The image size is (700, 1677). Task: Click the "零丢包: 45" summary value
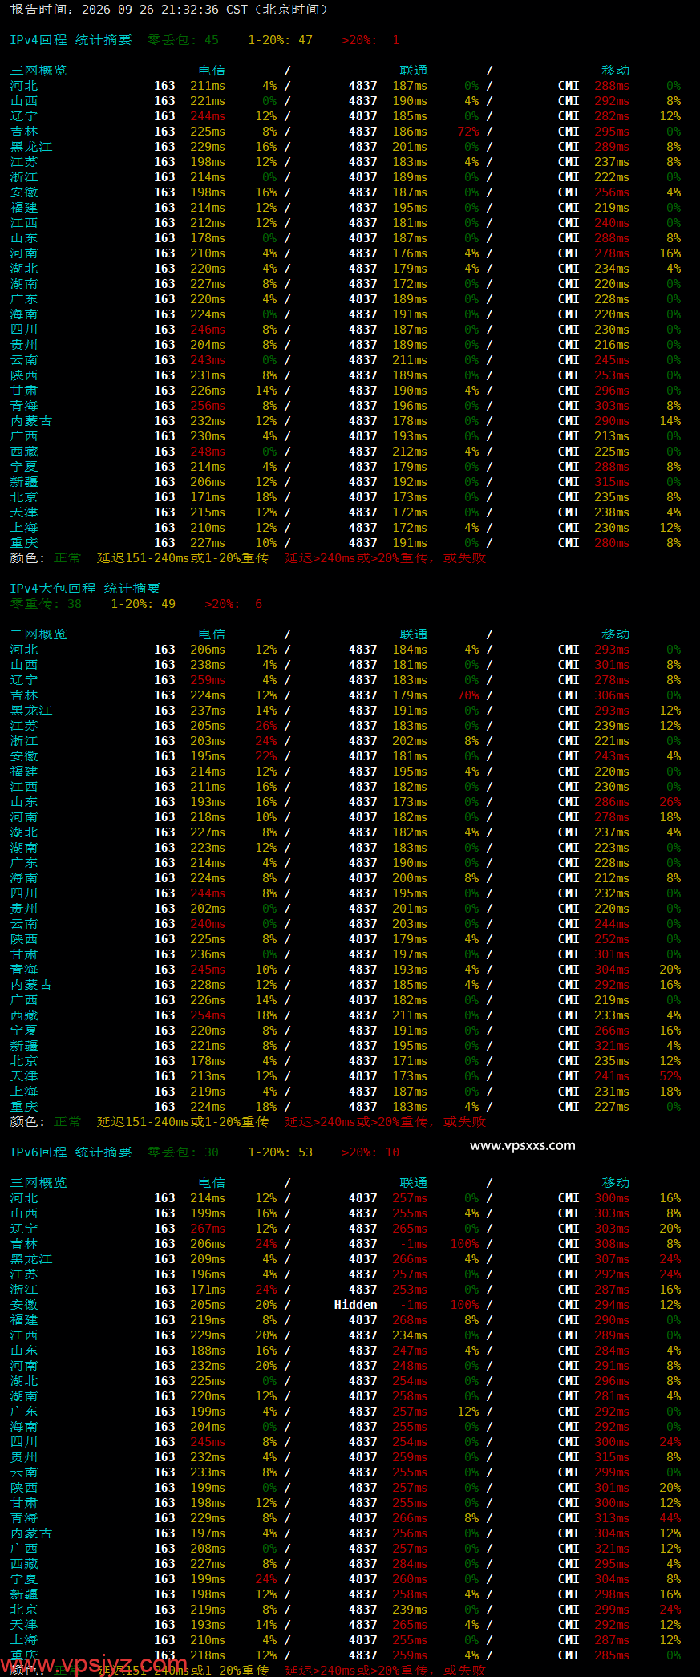[x=183, y=40]
